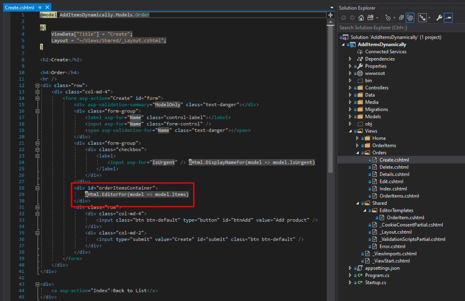Open the editor tab list dropdown arrow
The height and width of the screenshot is (301, 465).
[331, 7]
